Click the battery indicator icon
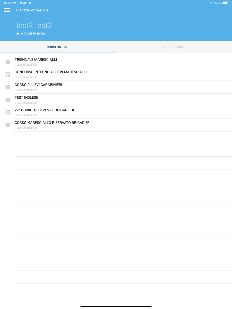This screenshot has width=232, height=309. click(225, 3)
